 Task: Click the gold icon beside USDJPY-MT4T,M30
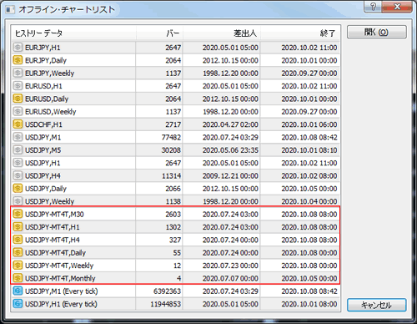click(x=18, y=214)
